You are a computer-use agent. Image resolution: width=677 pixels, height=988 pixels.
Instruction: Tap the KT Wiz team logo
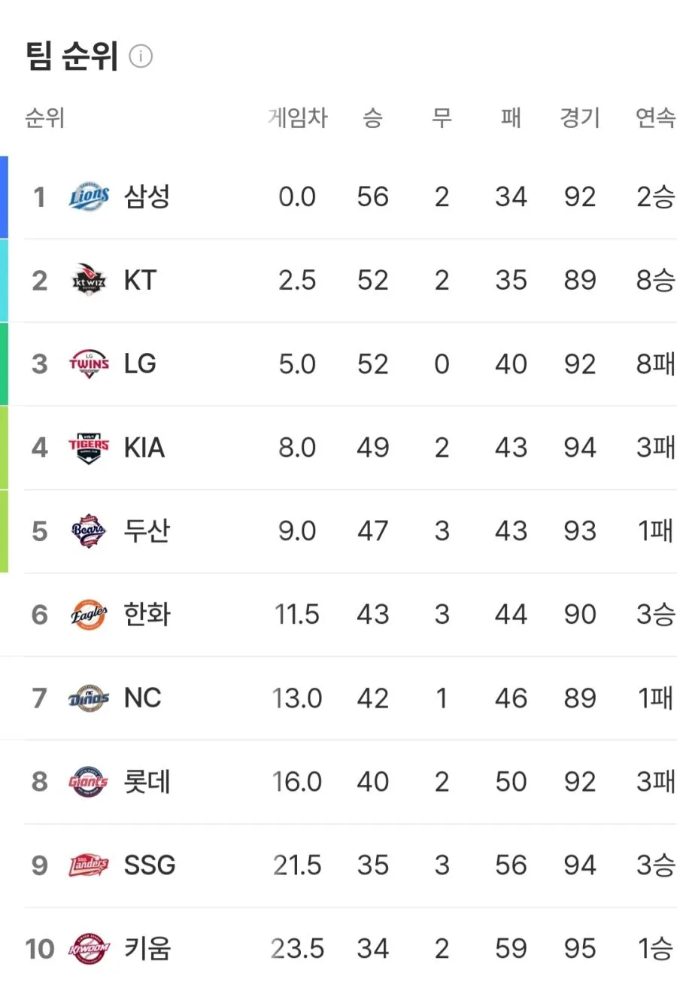pyautogui.click(x=89, y=281)
